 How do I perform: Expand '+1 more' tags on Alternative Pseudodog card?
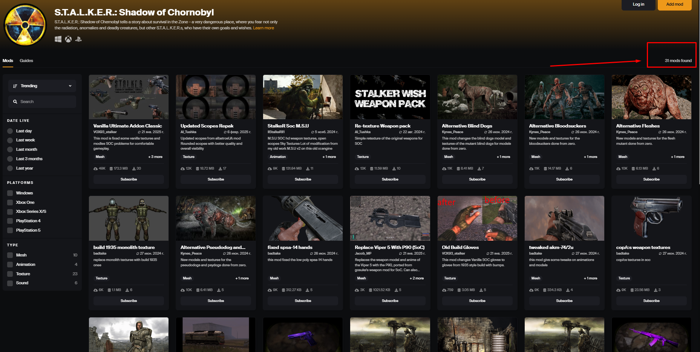tap(242, 278)
